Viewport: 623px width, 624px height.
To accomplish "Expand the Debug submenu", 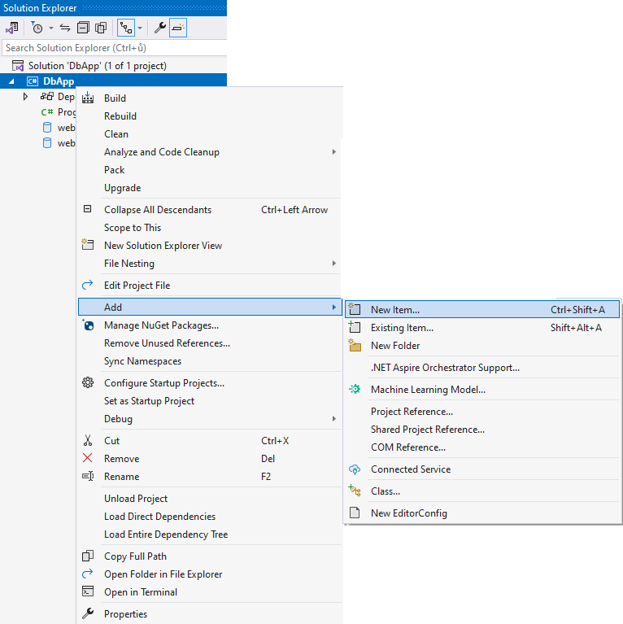I will point(210,419).
